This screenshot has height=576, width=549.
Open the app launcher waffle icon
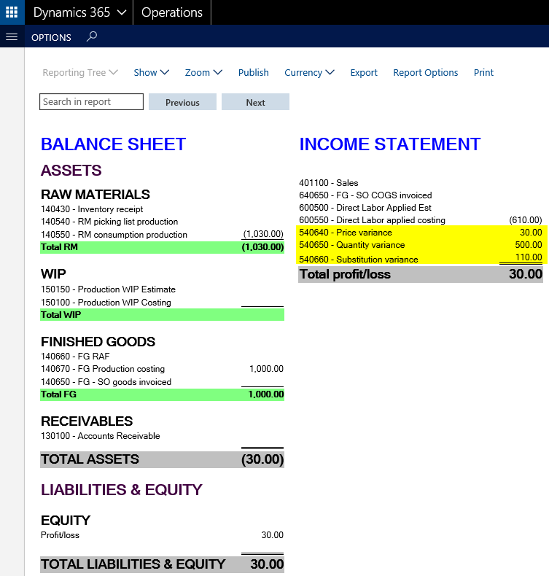[12, 12]
